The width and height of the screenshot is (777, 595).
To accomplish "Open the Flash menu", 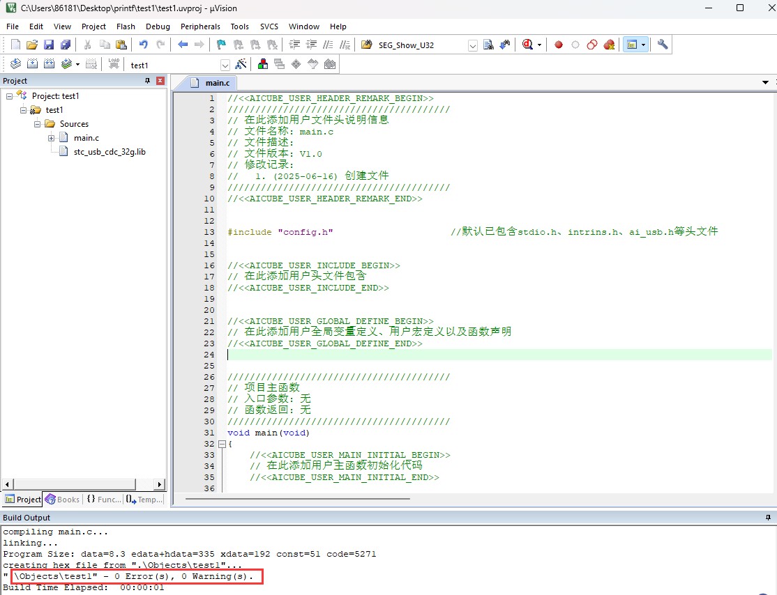I will 126,26.
